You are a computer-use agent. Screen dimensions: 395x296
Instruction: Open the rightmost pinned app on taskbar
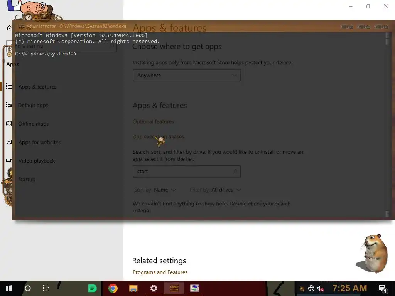(x=194, y=288)
